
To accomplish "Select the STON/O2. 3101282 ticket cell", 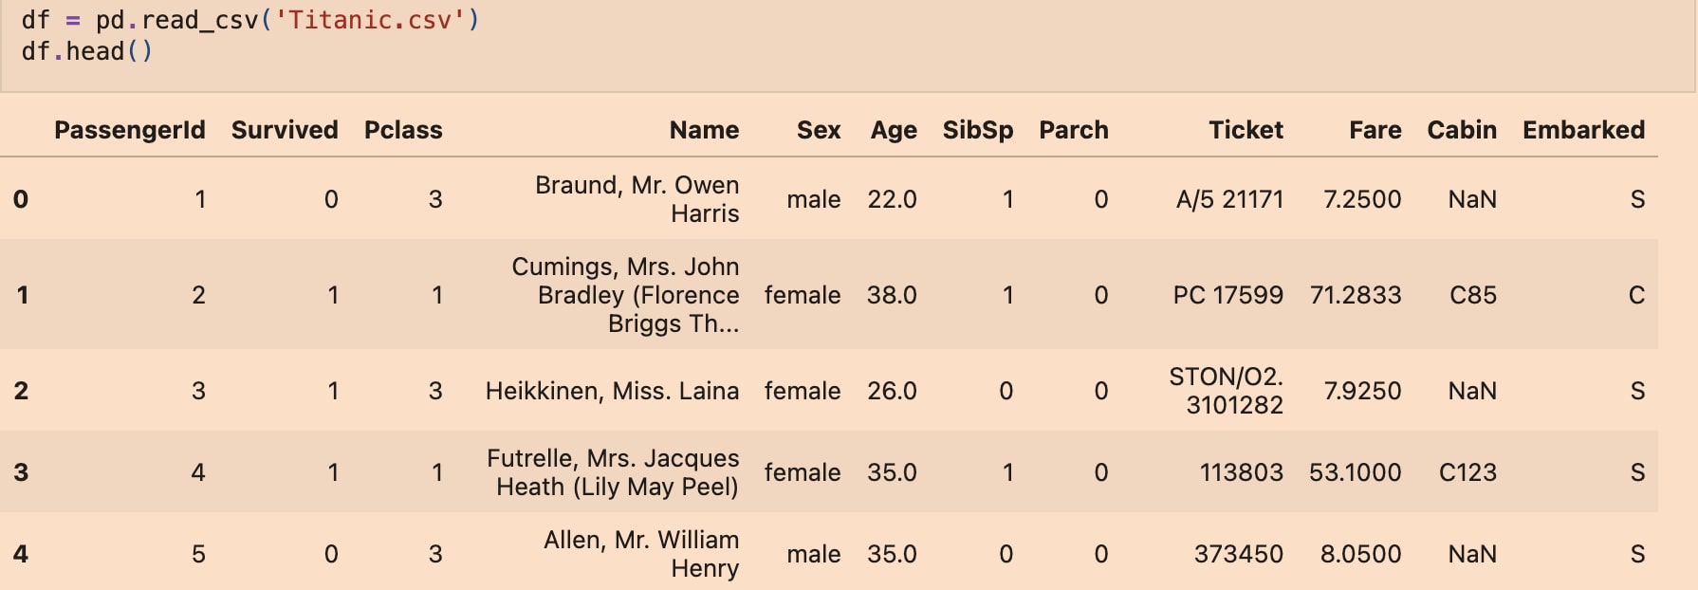I will (x=1226, y=391).
